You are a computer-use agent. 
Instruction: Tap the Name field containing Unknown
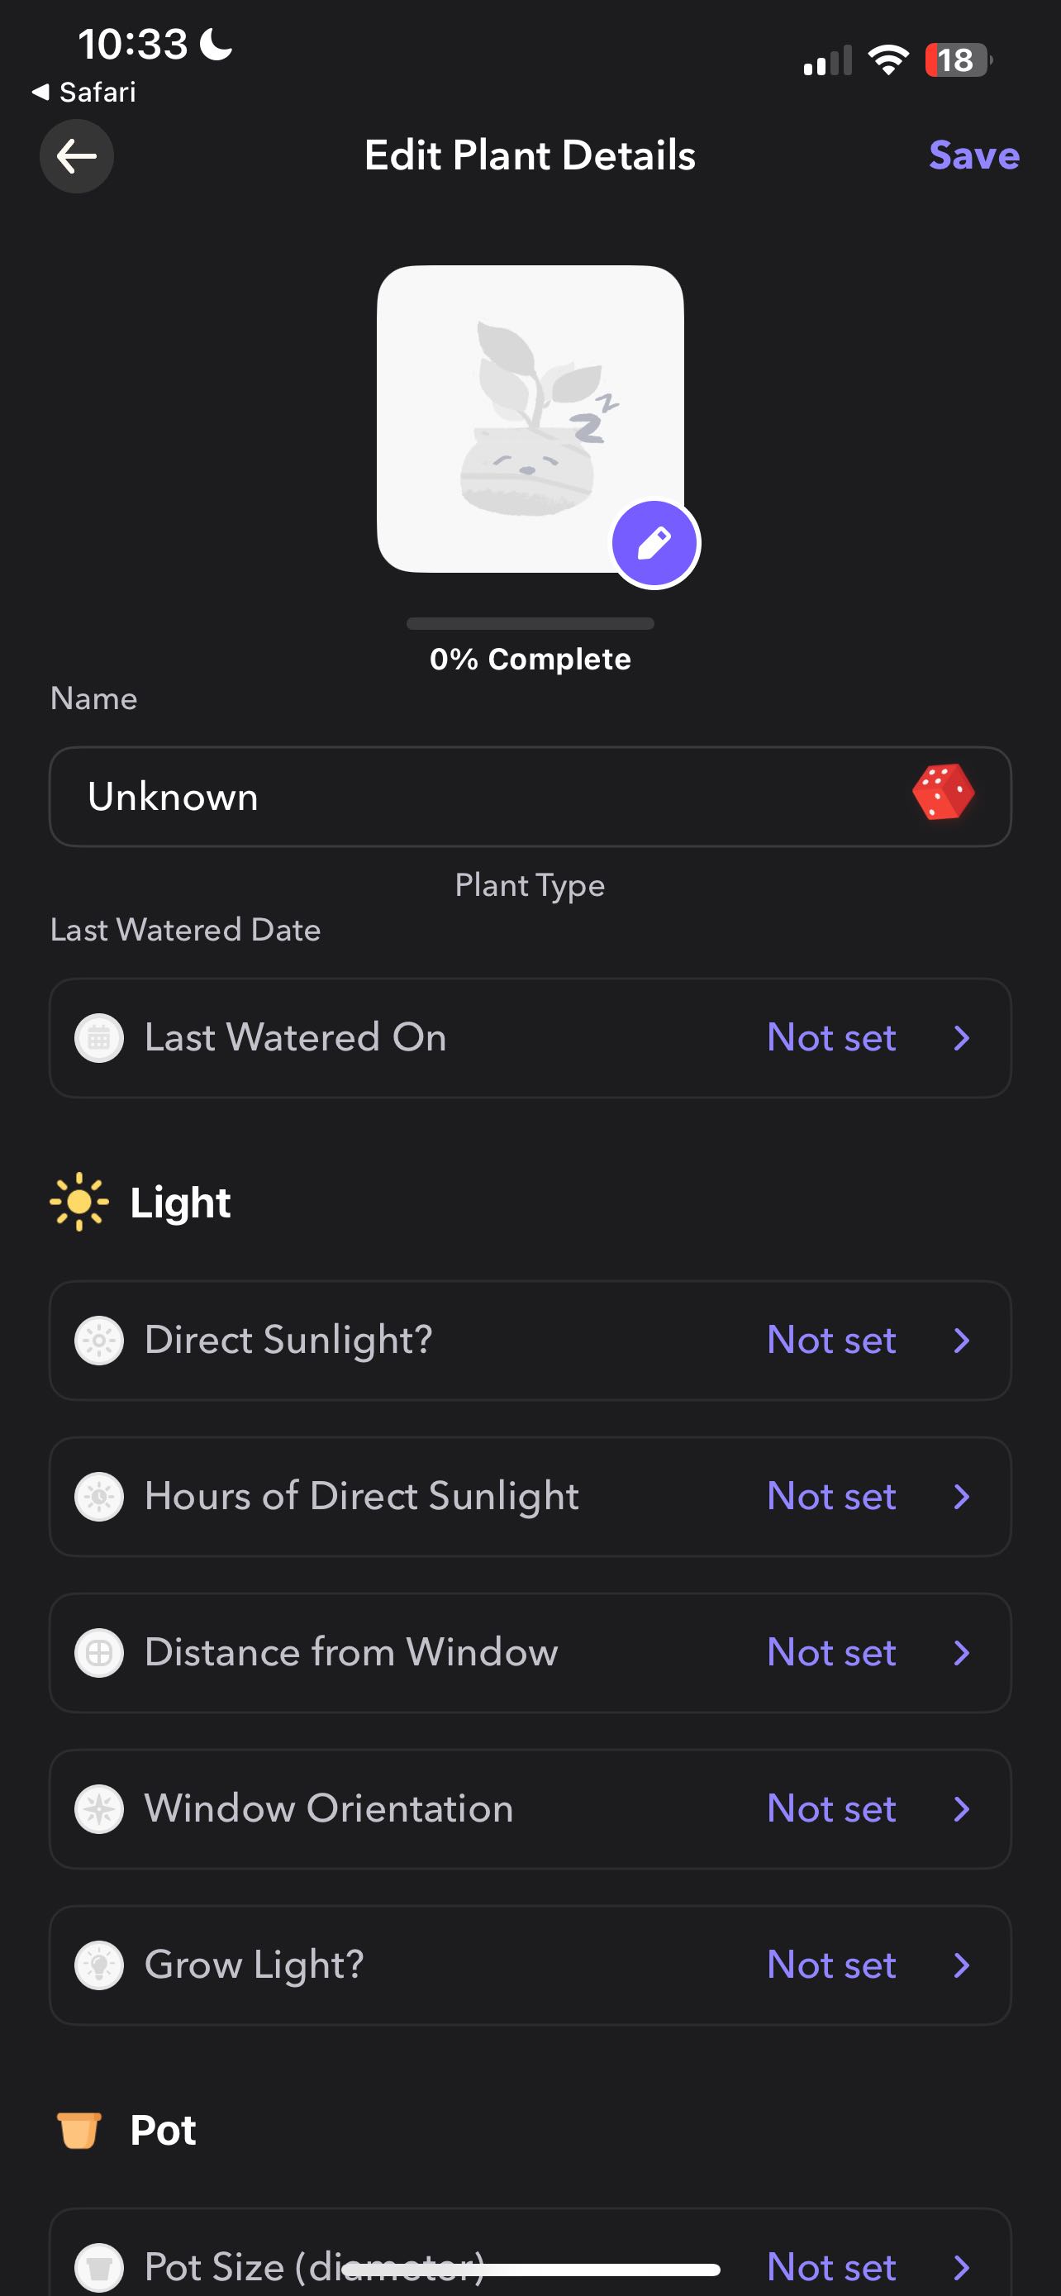coord(530,797)
